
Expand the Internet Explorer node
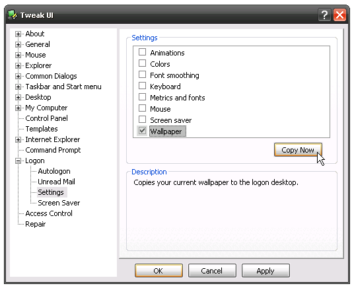18,140
